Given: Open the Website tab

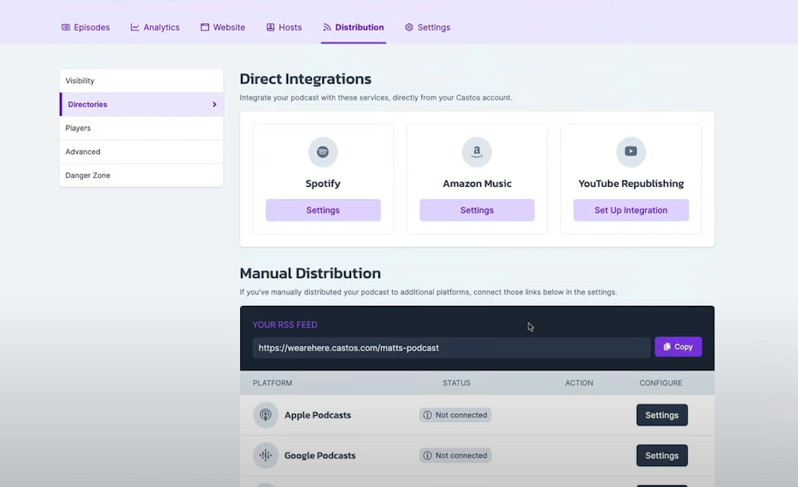Looking at the screenshot, I should (x=223, y=26).
